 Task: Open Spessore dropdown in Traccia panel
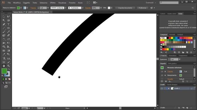point(179,59)
